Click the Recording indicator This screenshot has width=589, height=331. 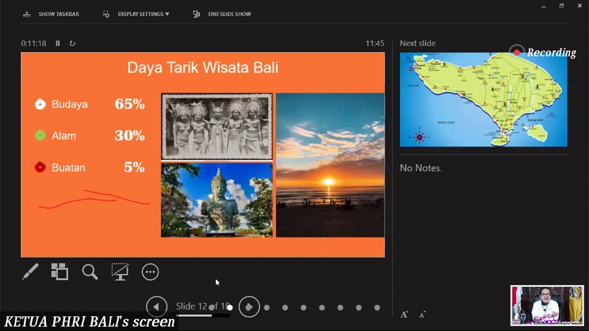(543, 53)
